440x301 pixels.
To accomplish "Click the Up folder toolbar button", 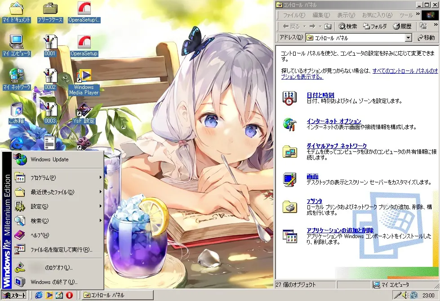I will [x=328, y=27].
